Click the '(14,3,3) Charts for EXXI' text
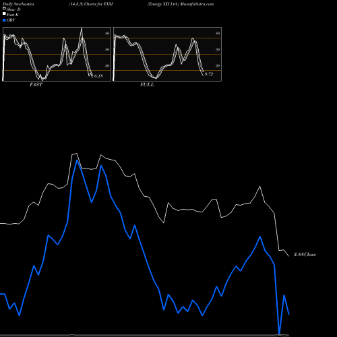This screenshot has height=337, width=337. coord(91,4)
